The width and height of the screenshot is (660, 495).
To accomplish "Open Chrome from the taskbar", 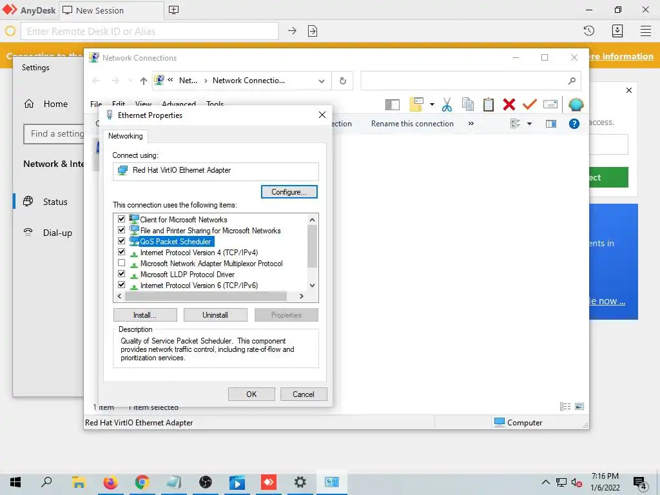I will 142,482.
